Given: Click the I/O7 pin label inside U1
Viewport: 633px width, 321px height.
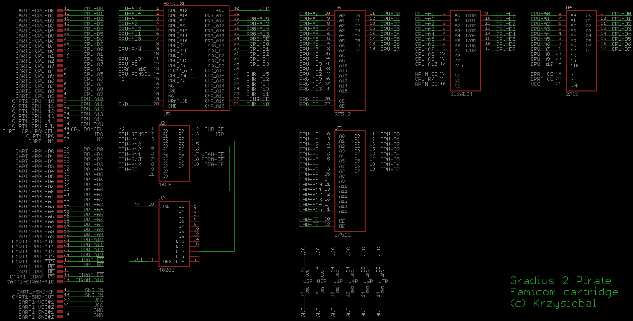Looking at the screenshot, I should pos(470,51).
